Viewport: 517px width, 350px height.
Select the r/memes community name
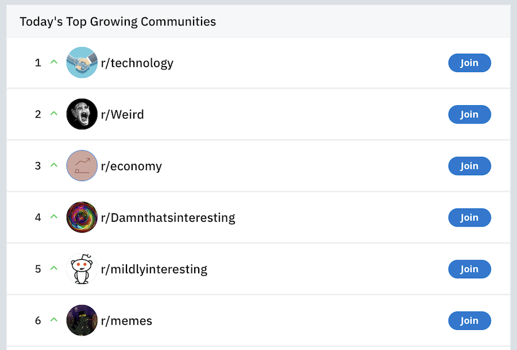point(126,321)
